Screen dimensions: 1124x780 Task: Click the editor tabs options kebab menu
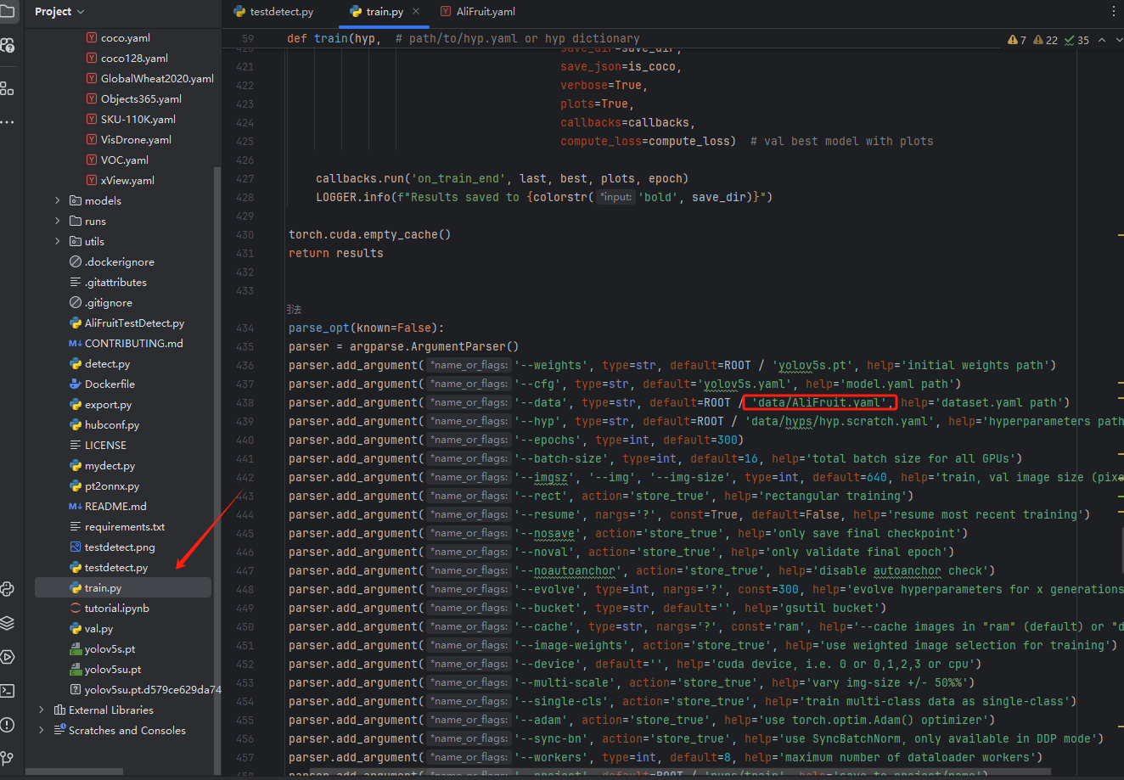click(x=1114, y=12)
